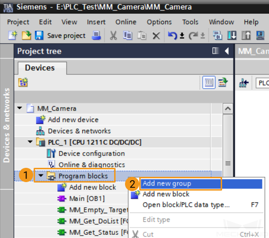
Task: Toggle the details view table icon
Action: (209, 82)
